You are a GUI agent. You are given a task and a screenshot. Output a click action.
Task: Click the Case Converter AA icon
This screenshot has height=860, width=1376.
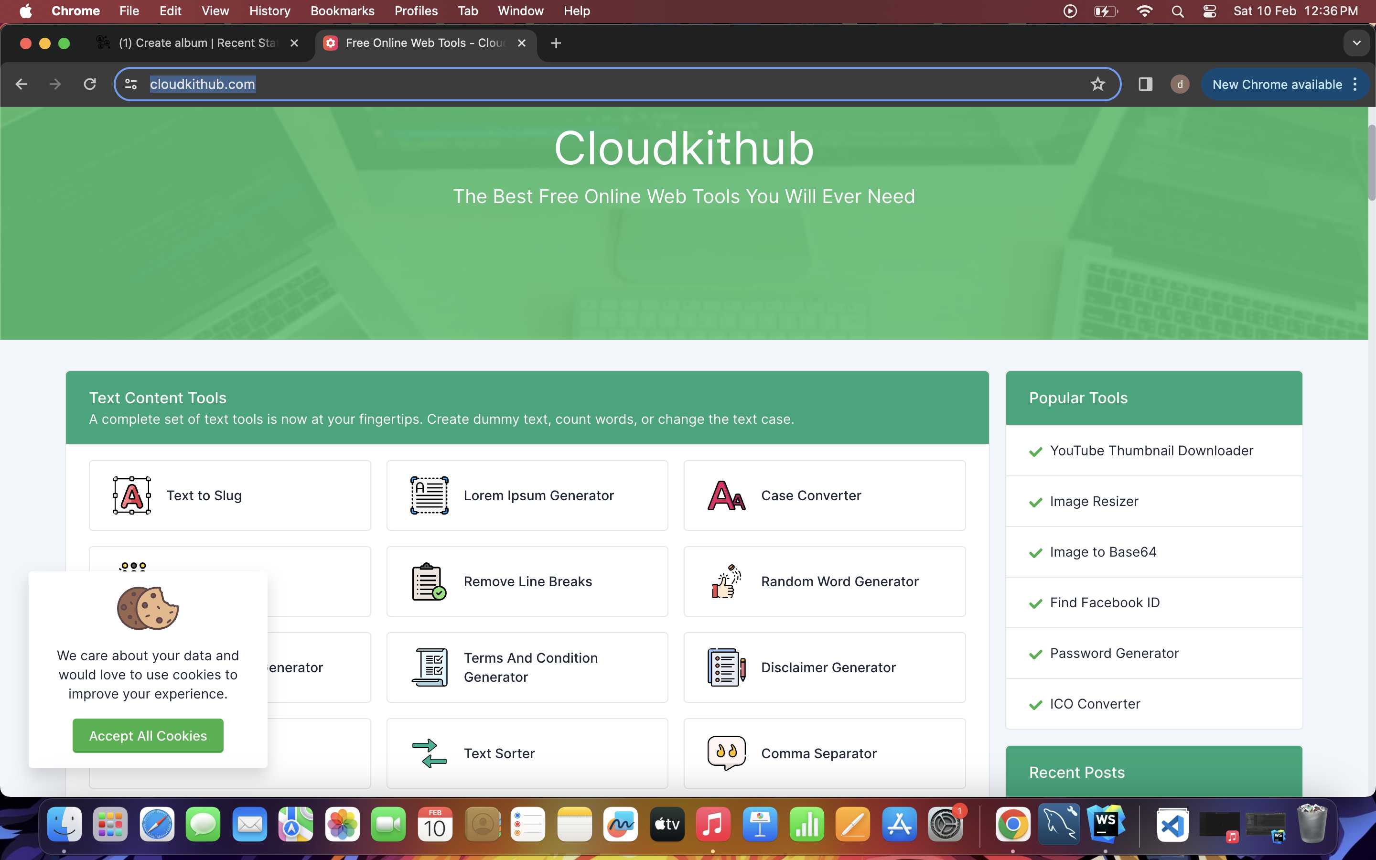click(x=726, y=495)
